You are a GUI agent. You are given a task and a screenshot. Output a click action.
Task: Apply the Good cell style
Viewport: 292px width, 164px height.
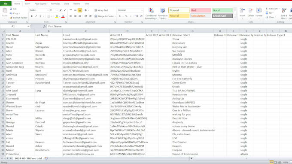[x=222, y=10]
